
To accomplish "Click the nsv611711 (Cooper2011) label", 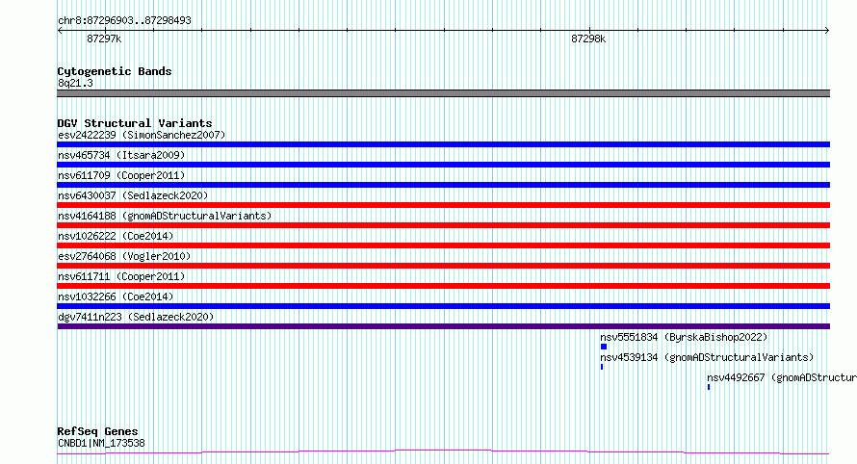I will point(121,276).
